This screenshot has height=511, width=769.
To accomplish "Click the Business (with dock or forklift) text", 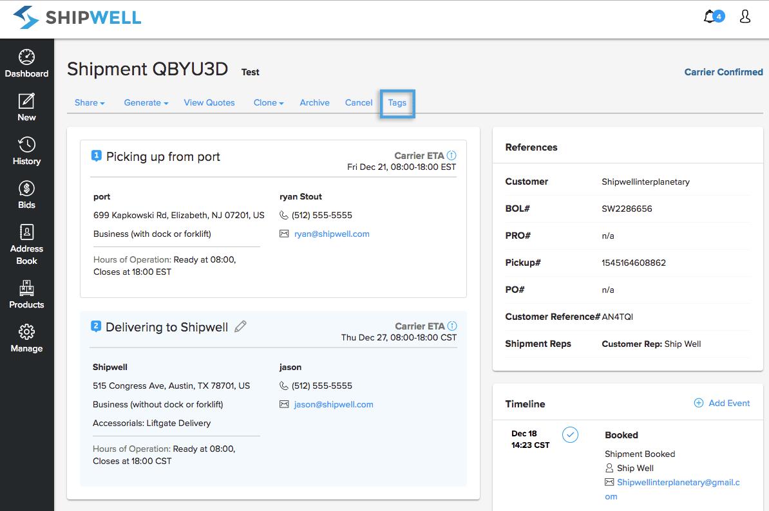I will (x=152, y=234).
